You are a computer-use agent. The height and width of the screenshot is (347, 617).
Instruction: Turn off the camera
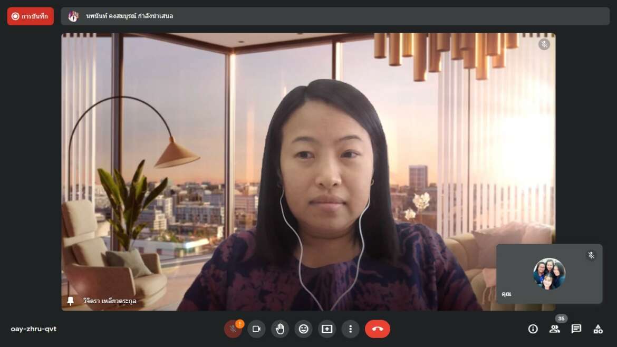pyautogui.click(x=257, y=329)
